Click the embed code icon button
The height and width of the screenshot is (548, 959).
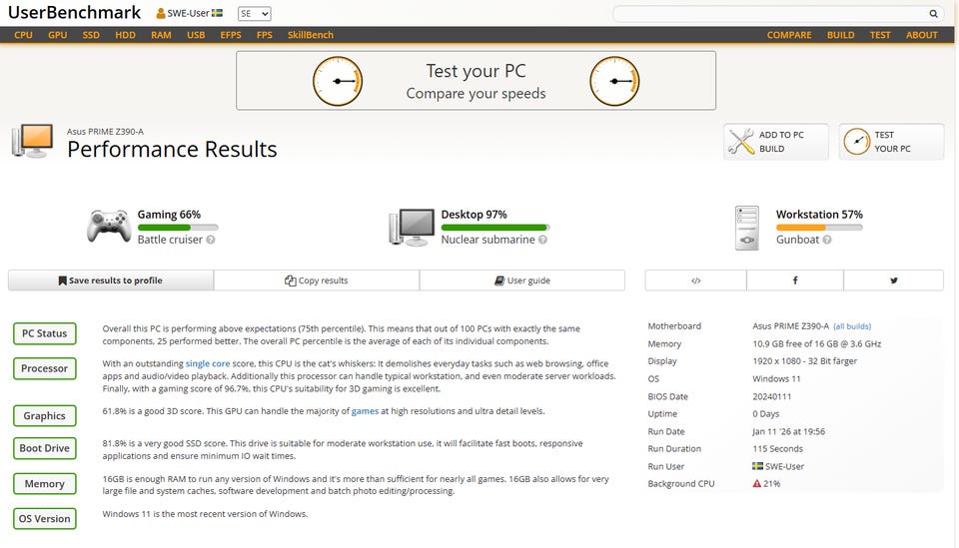click(695, 280)
